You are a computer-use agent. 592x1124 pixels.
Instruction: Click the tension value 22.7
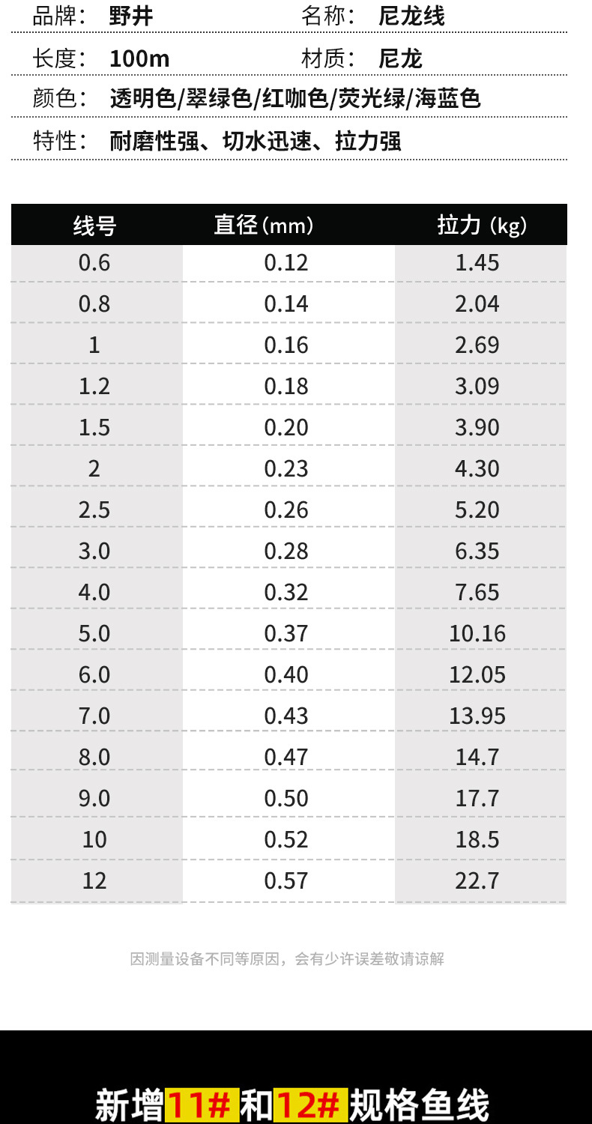[x=477, y=881]
